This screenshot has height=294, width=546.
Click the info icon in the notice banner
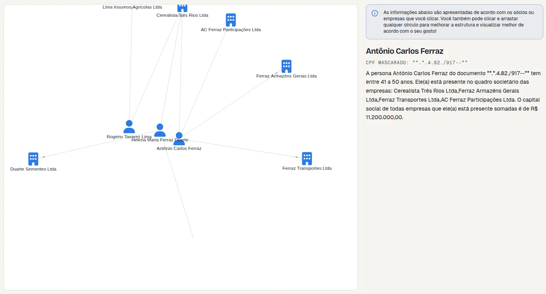(x=375, y=13)
